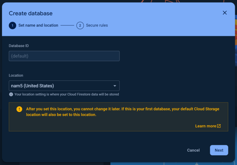Click the external link icon beside Learn more

tap(219, 126)
